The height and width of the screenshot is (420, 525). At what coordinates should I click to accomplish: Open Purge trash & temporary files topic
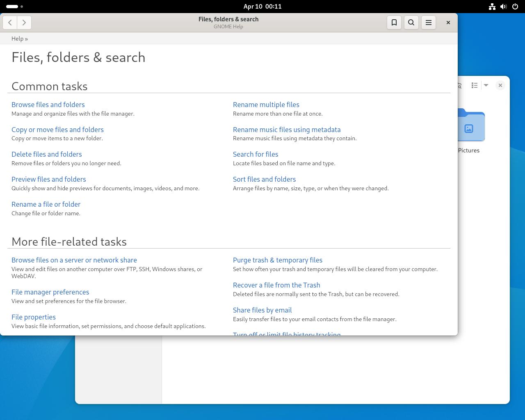click(x=278, y=260)
